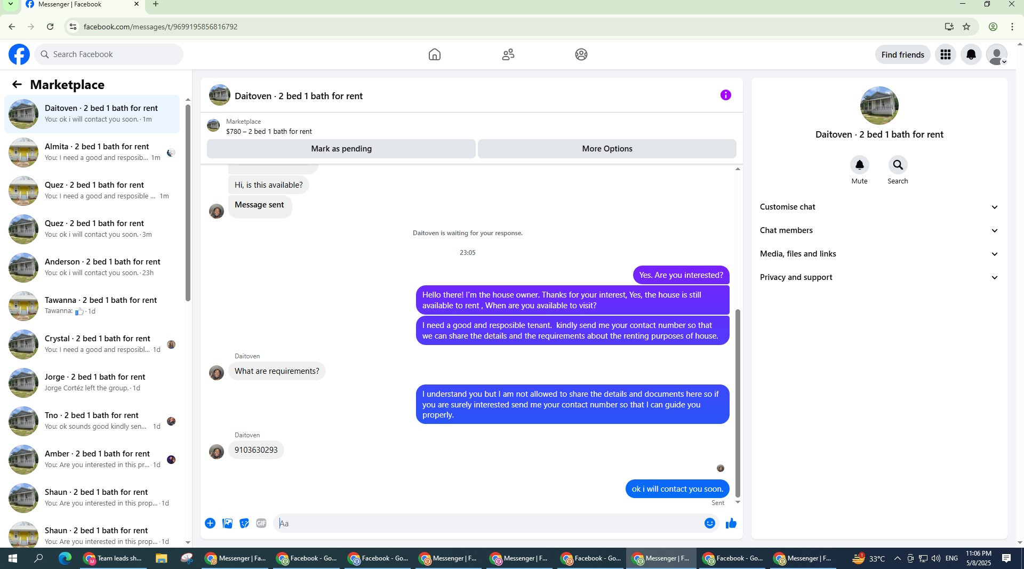
Task: Click the conversation list scrollbar
Action: pyautogui.click(x=188, y=203)
